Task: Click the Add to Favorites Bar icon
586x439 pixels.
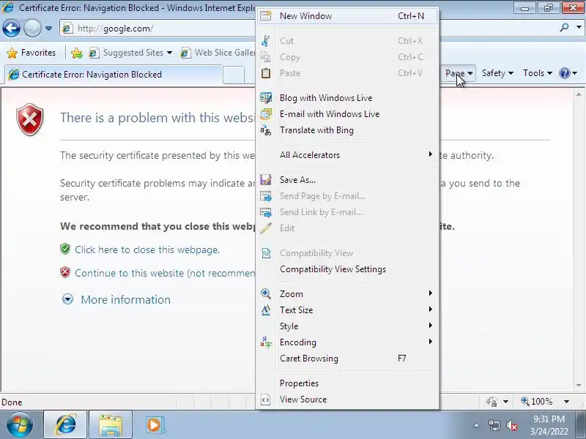Action: tap(77, 53)
